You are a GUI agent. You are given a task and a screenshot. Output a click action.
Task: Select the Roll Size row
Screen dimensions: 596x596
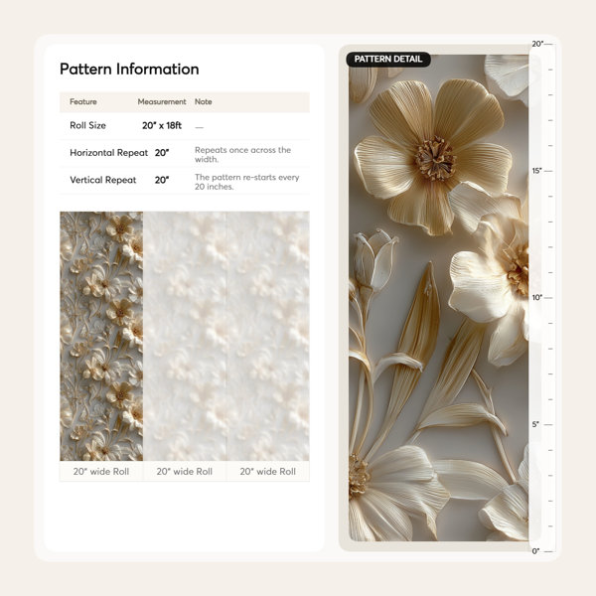185,126
